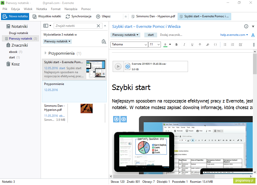The height and width of the screenshot is (185, 257).
Task: Click the saved search icon in note list
Action: (x=104, y=41)
